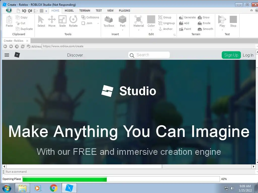This screenshot has height=193, width=258.
Task: Click Duplicate in the Clipboard group
Action: pyautogui.click(x=24, y=29)
